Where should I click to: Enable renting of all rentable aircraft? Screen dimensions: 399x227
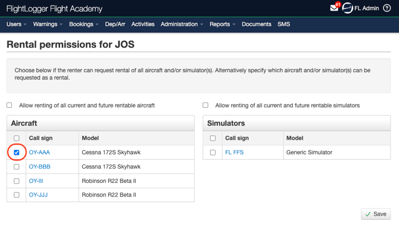[x=10, y=105]
